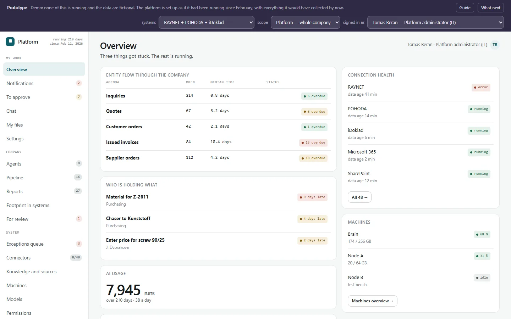The height and width of the screenshot is (319, 511).
Task: Click the 7,945 runs figure
Action: tap(130, 290)
